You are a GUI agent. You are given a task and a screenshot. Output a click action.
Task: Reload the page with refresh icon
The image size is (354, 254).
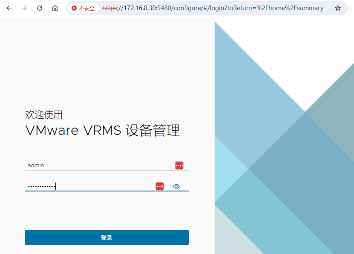pos(40,9)
